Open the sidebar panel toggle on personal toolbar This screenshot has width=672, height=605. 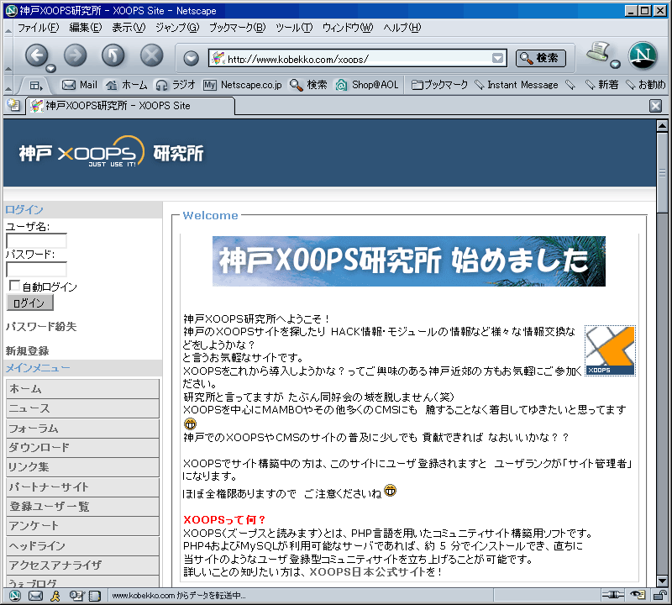tap(36, 86)
